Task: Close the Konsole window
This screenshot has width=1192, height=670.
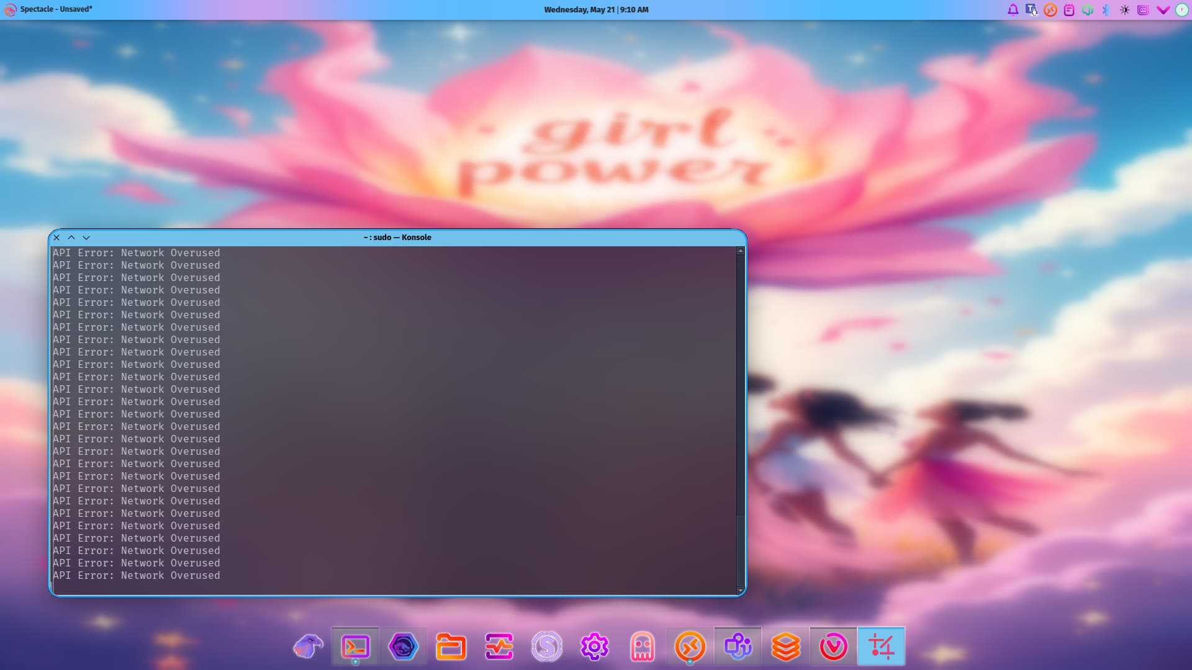Action: pyautogui.click(x=56, y=238)
